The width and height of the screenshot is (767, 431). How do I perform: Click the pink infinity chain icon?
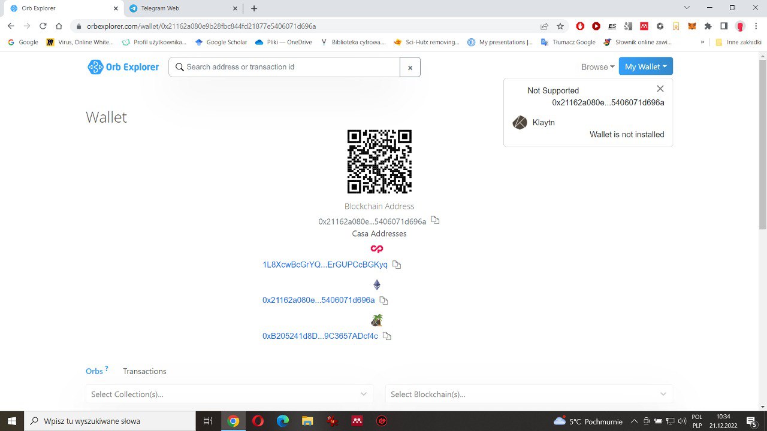coord(376,249)
